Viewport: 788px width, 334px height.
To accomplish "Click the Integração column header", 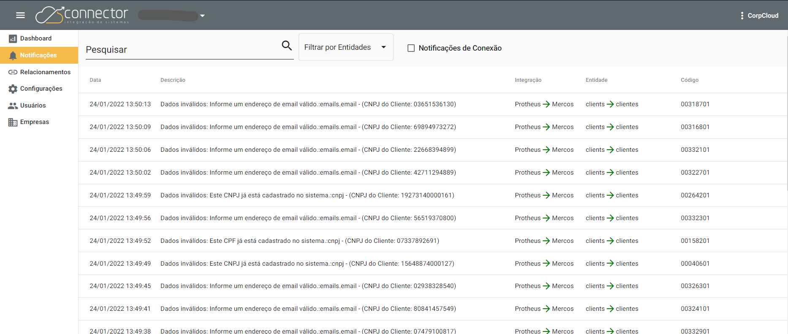I will tap(528, 80).
